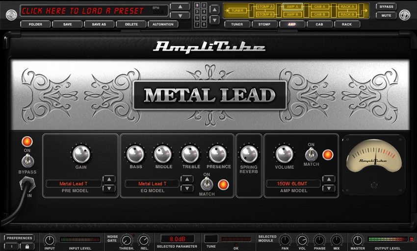
Task: Click the FOLDER button
Action: point(35,24)
